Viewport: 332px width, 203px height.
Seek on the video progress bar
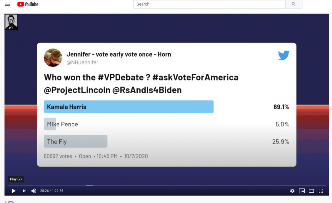pyautogui.click(x=166, y=186)
